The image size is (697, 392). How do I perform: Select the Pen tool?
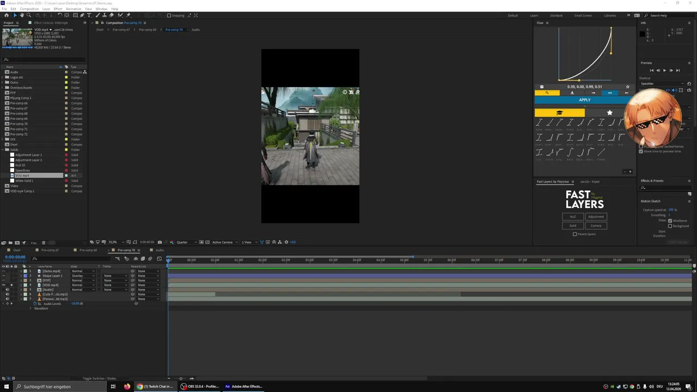(82, 15)
